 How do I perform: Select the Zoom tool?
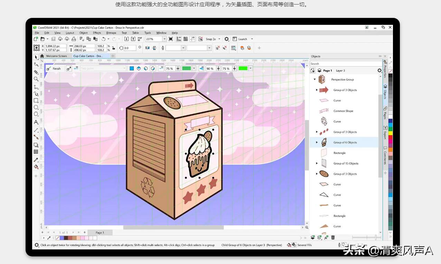coord(36,79)
